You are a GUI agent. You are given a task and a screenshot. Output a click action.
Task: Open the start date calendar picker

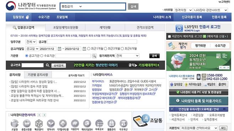59,49
